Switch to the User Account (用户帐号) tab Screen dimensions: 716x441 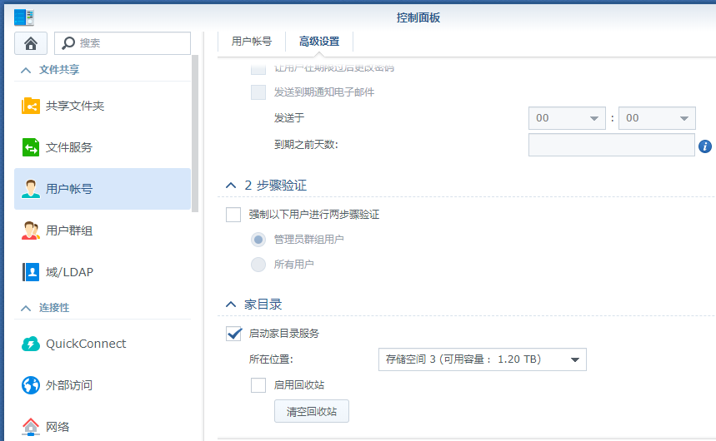click(252, 41)
